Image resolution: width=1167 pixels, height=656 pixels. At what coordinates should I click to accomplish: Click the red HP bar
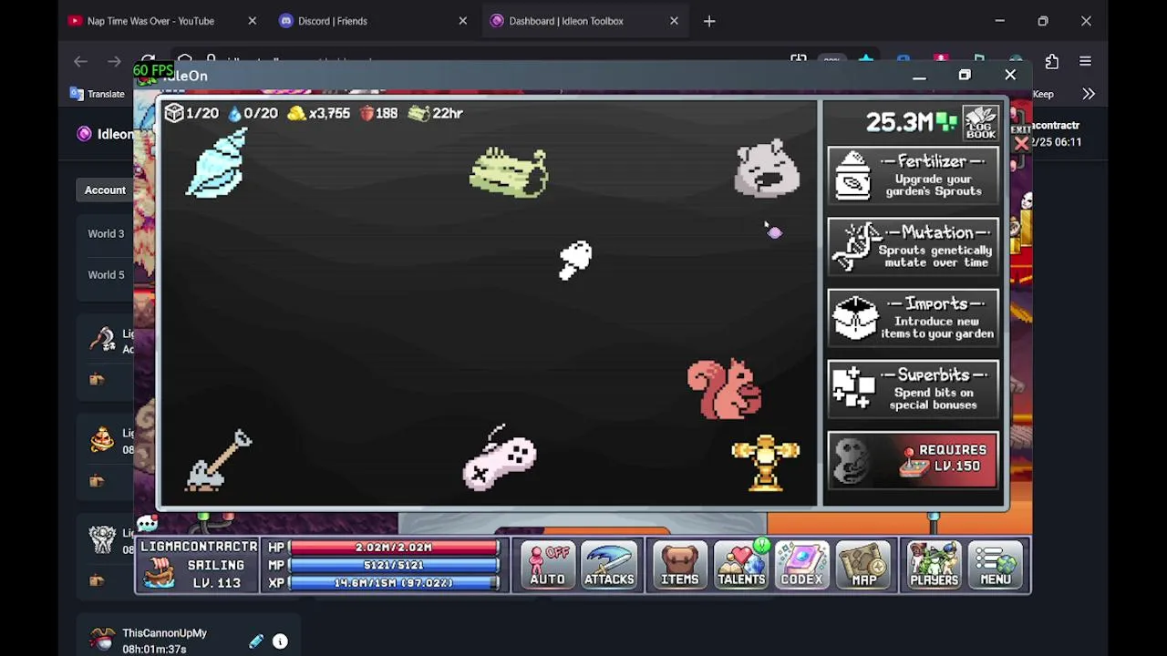(x=394, y=548)
